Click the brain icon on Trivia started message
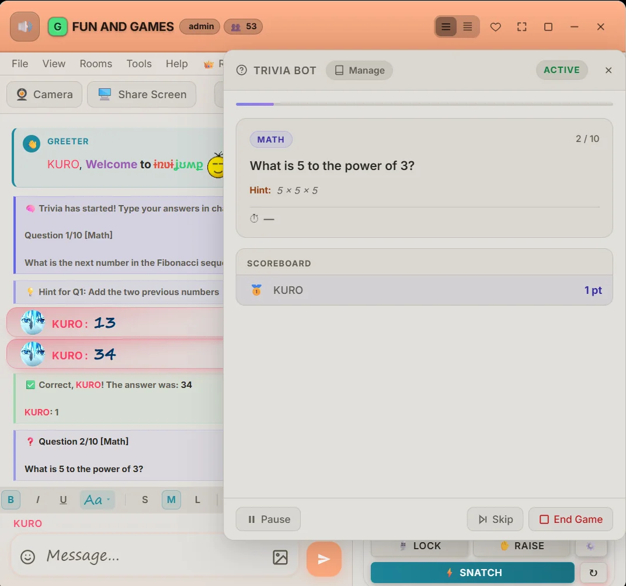626x586 pixels. [30, 209]
